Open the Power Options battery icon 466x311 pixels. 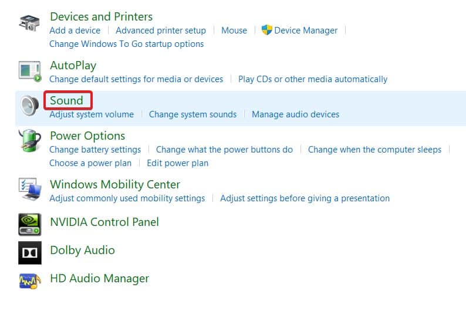click(x=30, y=140)
